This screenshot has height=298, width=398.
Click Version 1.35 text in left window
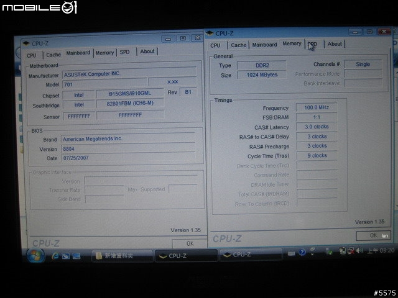click(x=185, y=230)
